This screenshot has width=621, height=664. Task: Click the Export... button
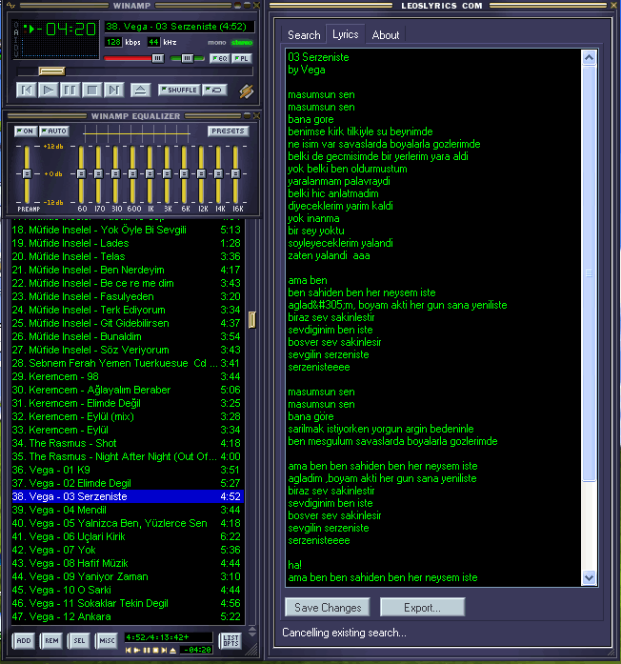(x=423, y=608)
